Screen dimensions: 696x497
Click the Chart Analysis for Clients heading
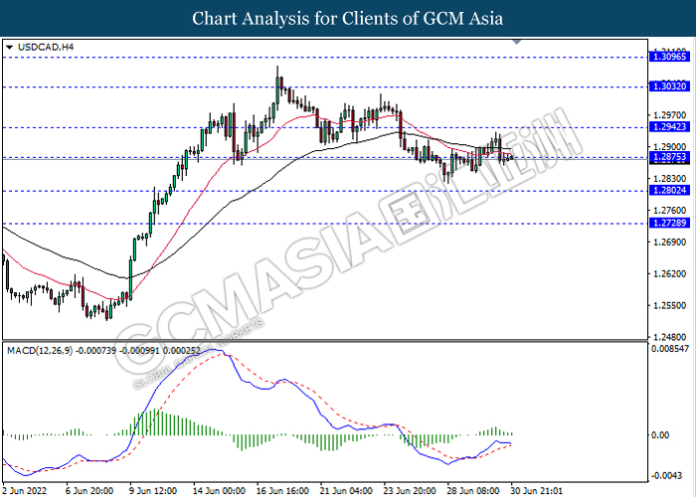click(x=348, y=19)
